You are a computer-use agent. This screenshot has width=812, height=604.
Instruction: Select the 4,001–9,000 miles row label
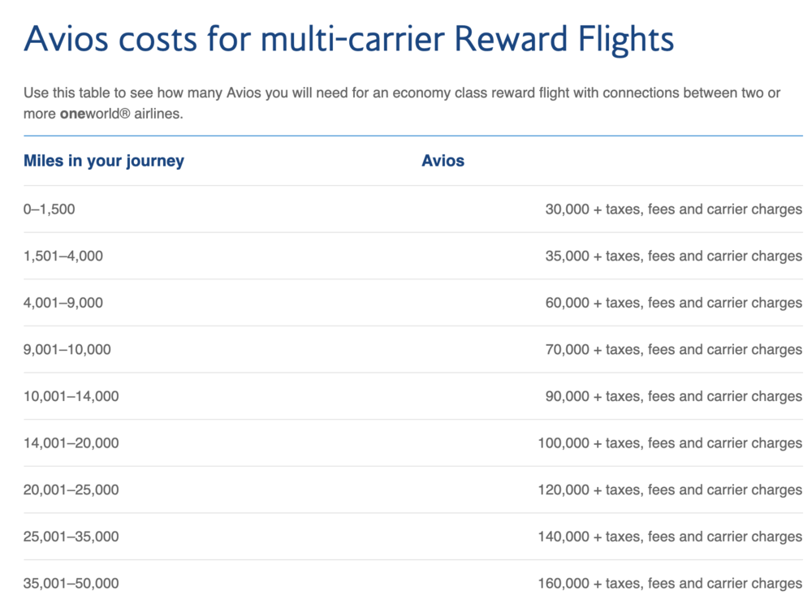click(63, 303)
